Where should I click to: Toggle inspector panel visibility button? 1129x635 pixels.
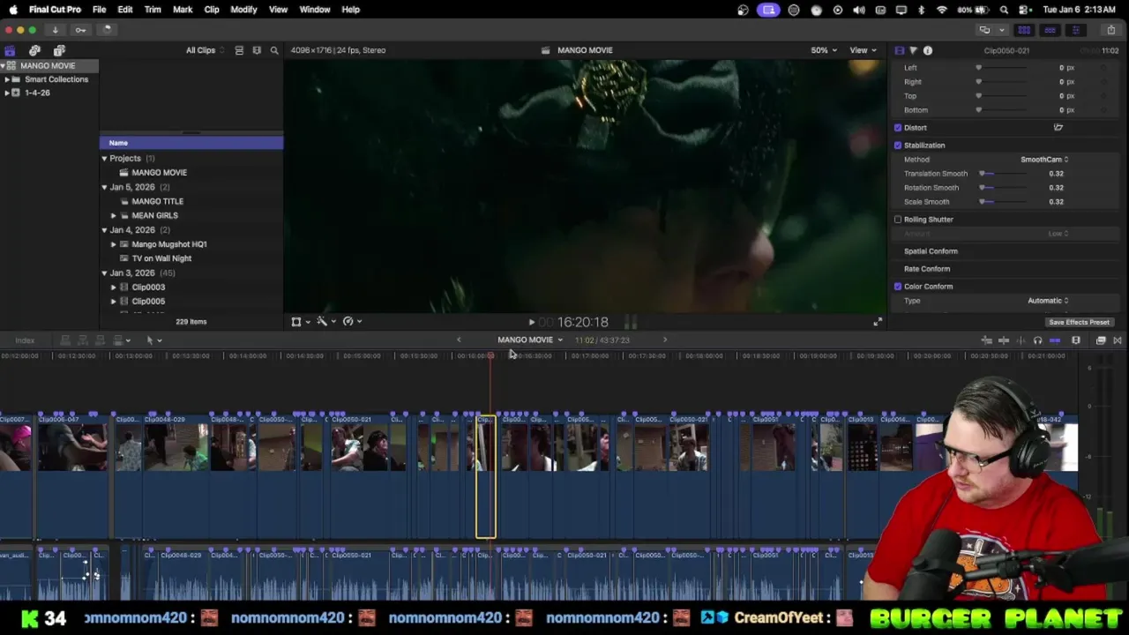click(1075, 30)
